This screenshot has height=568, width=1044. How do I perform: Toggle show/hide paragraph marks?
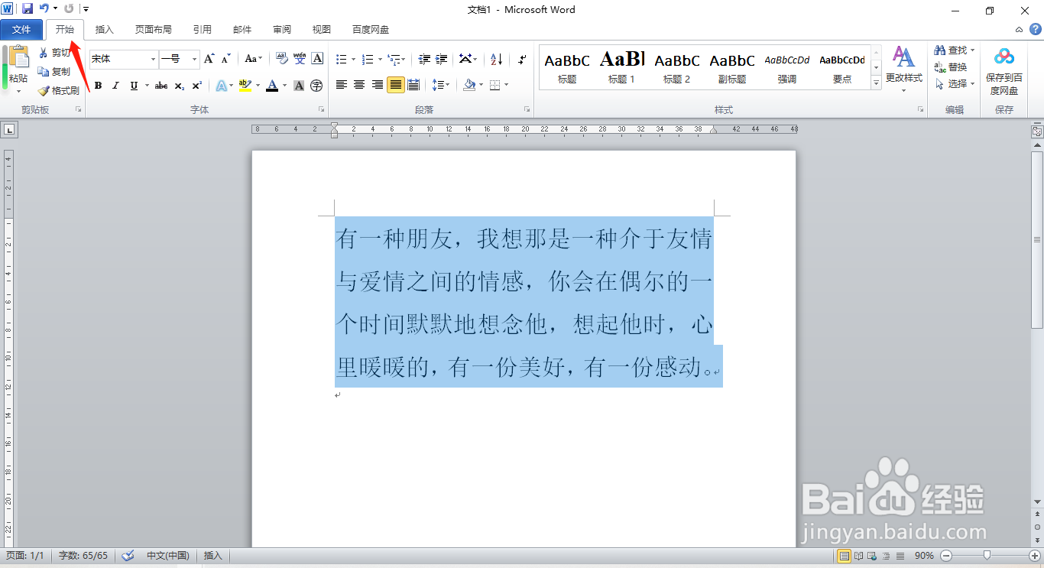522,59
